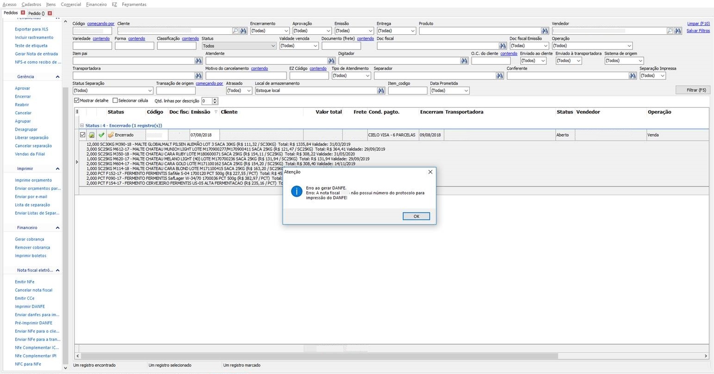714x374 pixels.
Task: Collapse the Imprimir sidebar section
Action: tap(57, 169)
